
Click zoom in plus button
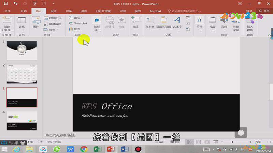point(250,142)
